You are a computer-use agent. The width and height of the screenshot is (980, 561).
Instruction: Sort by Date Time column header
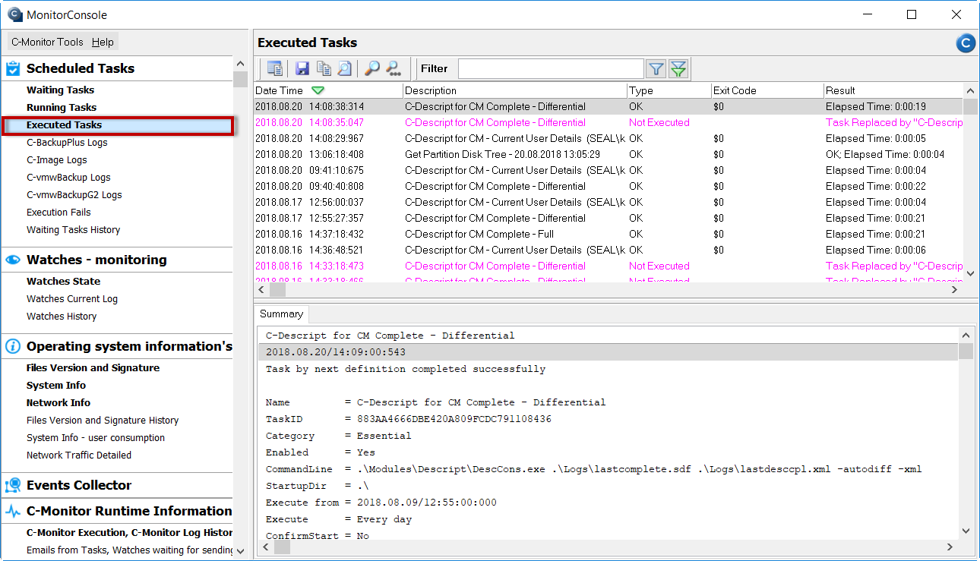[328, 90]
